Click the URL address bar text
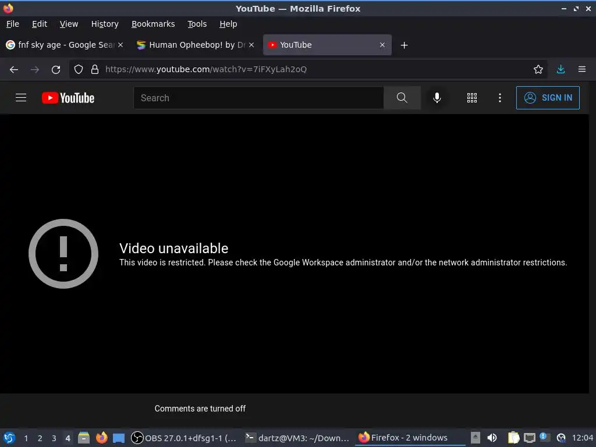The height and width of the screenshot is (447, 596). pos(206,69)
